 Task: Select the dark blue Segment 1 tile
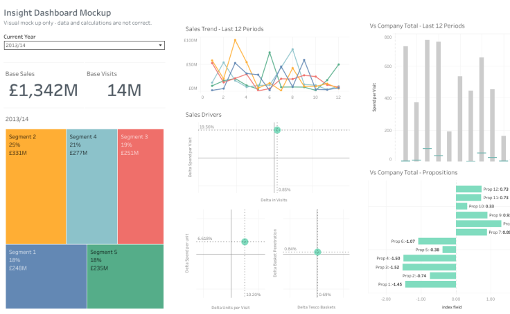[x=46, y=277]
